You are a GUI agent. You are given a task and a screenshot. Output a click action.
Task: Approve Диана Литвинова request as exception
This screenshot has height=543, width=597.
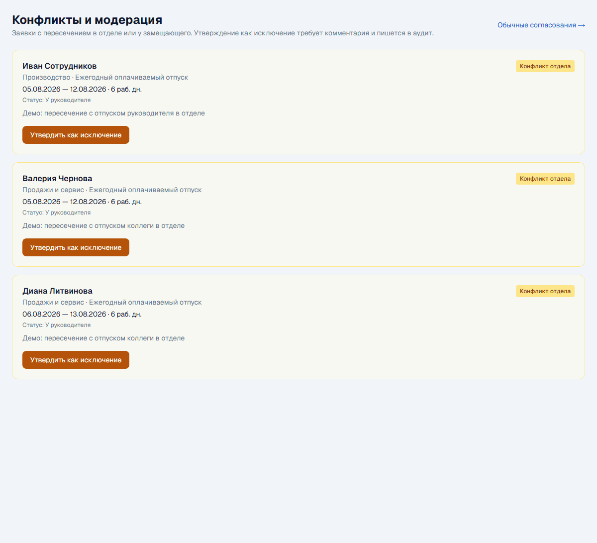point(76,360)
